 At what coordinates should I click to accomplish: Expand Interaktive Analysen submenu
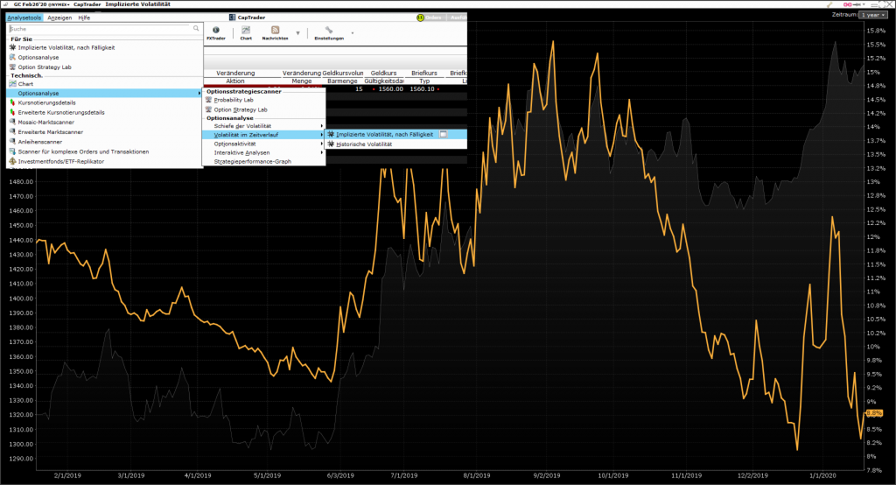point(264,152)
